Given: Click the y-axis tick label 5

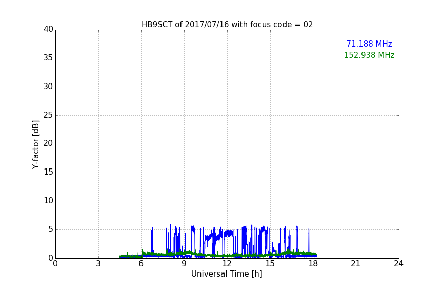Looking at the screenshot, I should (51, 229).
